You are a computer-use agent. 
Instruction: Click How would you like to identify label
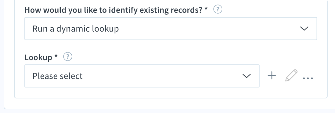[x=113, y=10]
